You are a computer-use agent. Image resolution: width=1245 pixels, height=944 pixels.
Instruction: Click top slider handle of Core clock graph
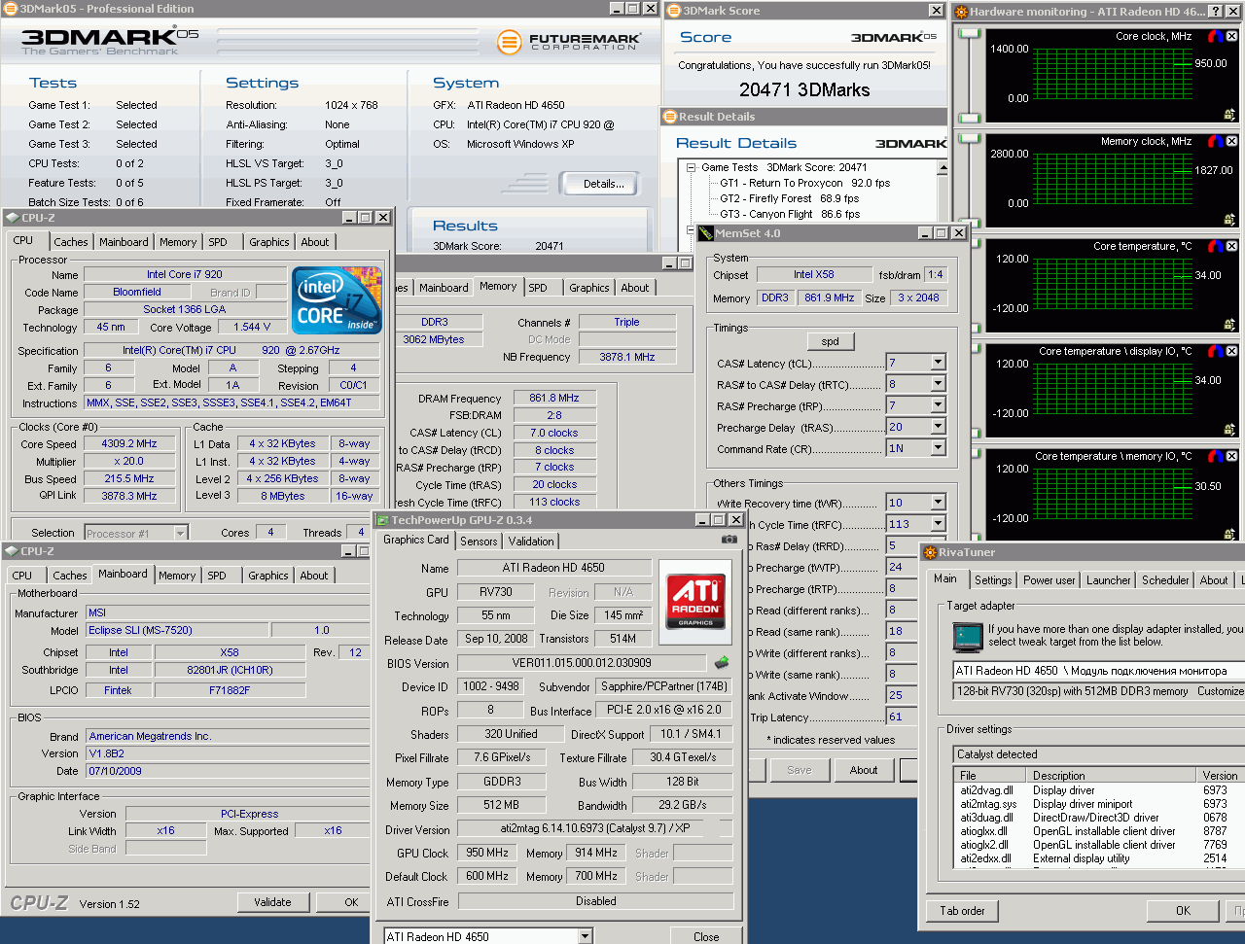[x=970, y=34]
